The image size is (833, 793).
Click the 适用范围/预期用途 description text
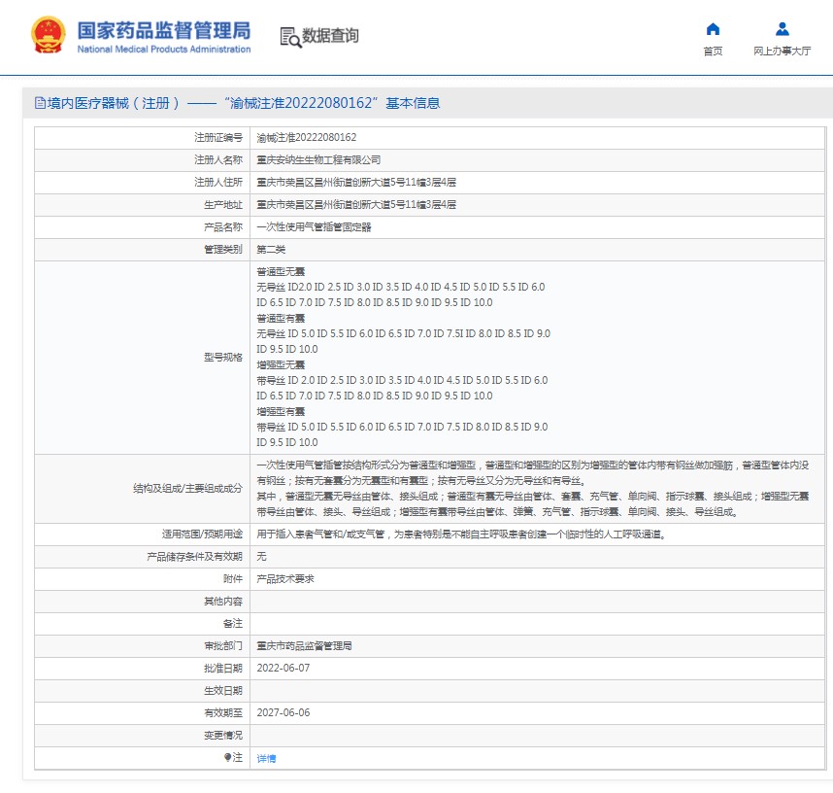(x=462, y=534)
